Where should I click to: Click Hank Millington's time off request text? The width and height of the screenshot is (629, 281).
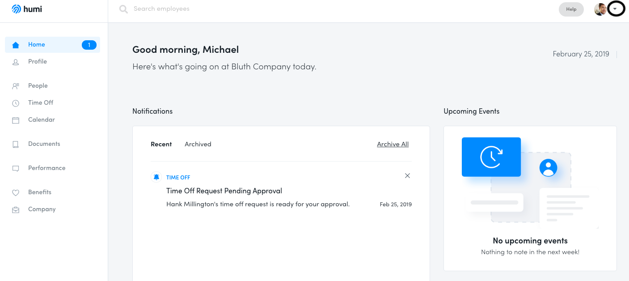pyautogui.click(x=258, y=204)
